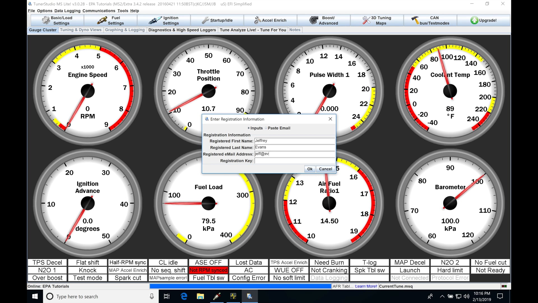The width and height of the screenshot is (538, 303).
Task: Open Accel Enrich toolbar icon
Action: 257,20
